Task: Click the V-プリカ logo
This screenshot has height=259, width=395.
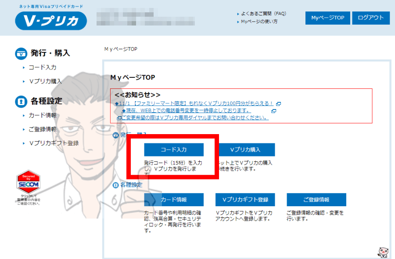Action: 51,21
